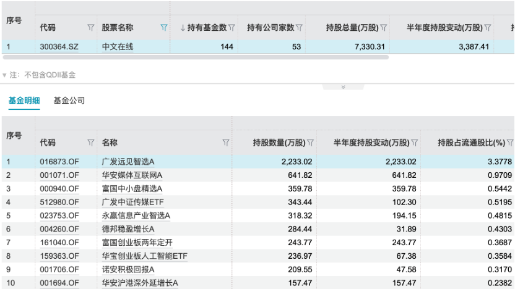Collapse the 注：不包含QDII基金 note triangle
Image resolution: width=515 pixels, height=289 pixels.
click(x=4, y=75)
